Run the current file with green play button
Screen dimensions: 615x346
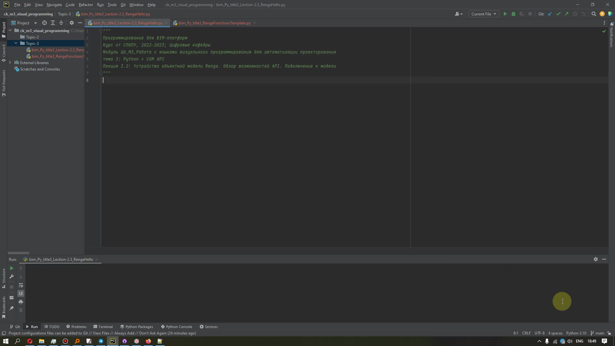[505, 14]
